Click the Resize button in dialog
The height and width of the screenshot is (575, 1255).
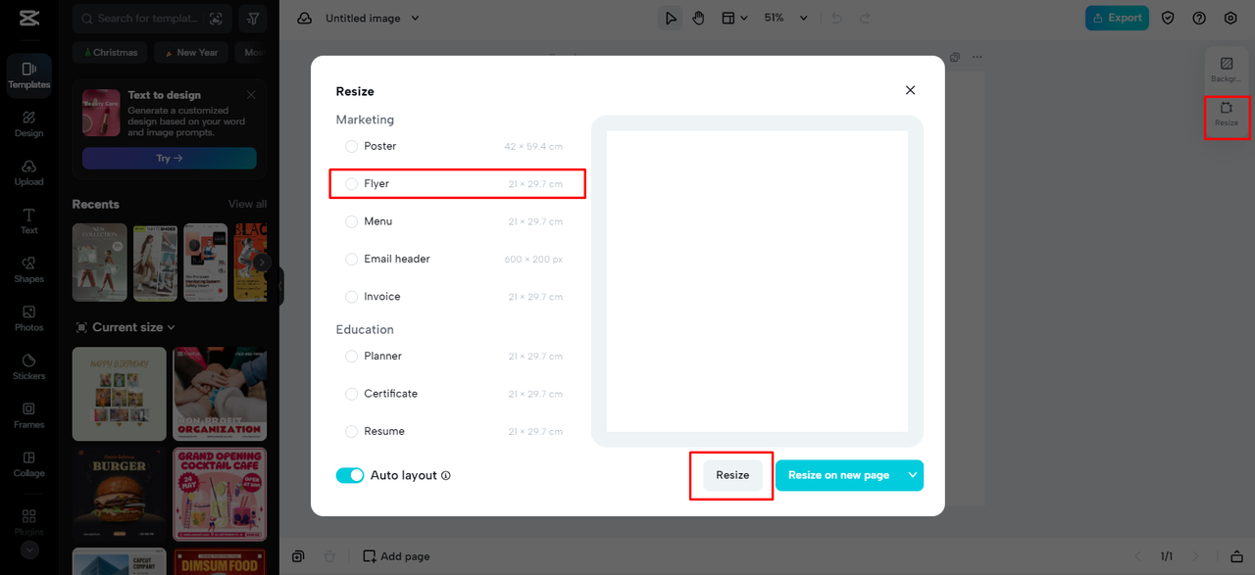coord(732,475)
